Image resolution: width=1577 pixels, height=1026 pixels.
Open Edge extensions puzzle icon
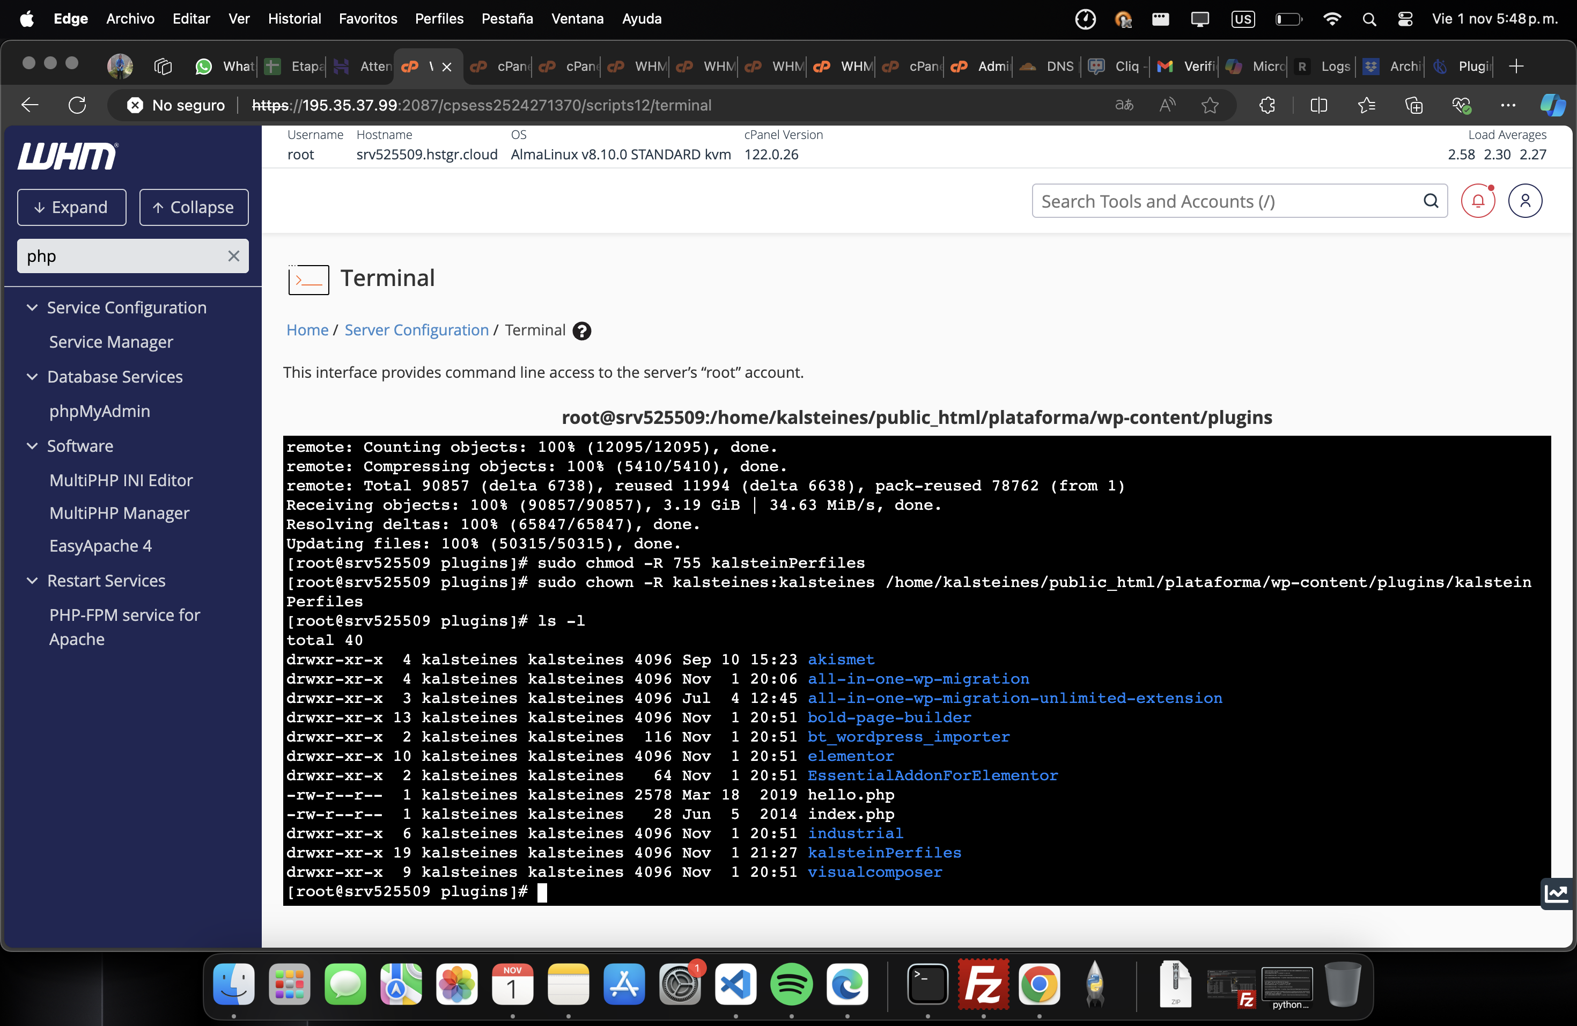(1267, 105)
